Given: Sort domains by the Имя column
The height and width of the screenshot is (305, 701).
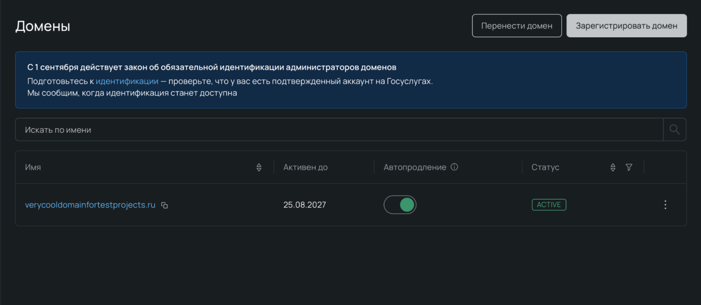Looking at the screenshot, I should (259, 167).
